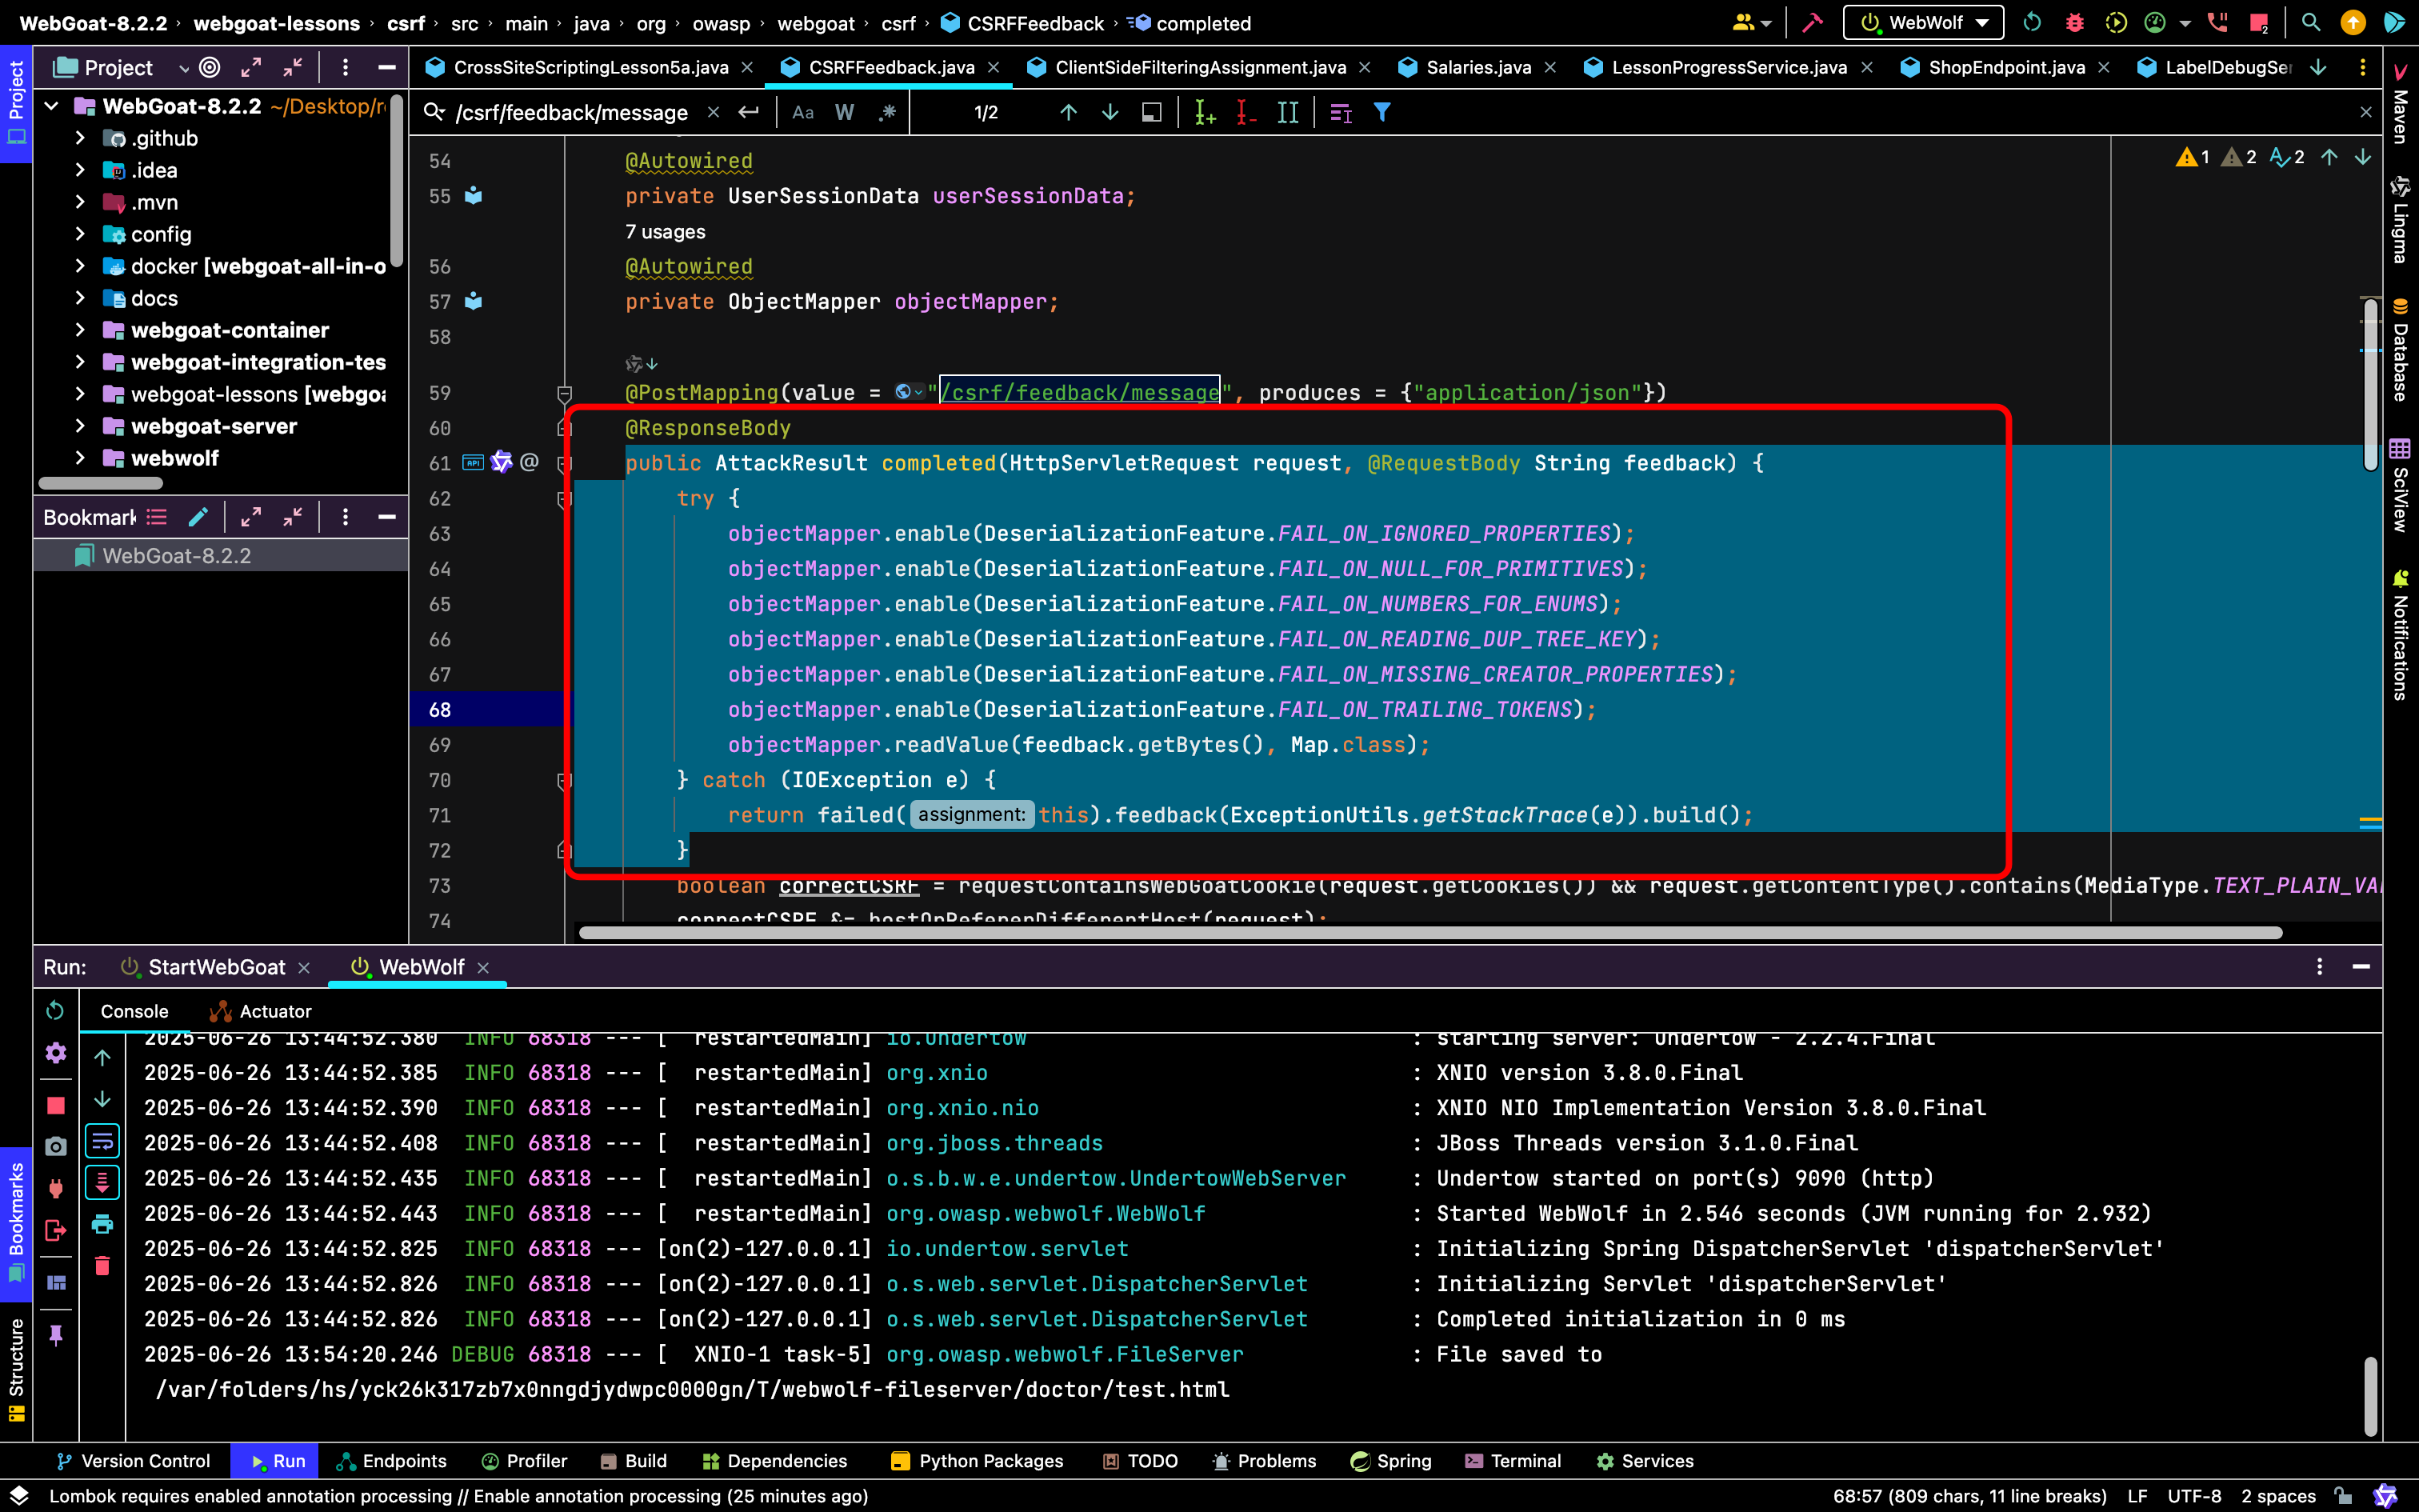Switch to the Salaries.java editor tab
Screen dimensions: 2419x1512
coord(1477,67)
